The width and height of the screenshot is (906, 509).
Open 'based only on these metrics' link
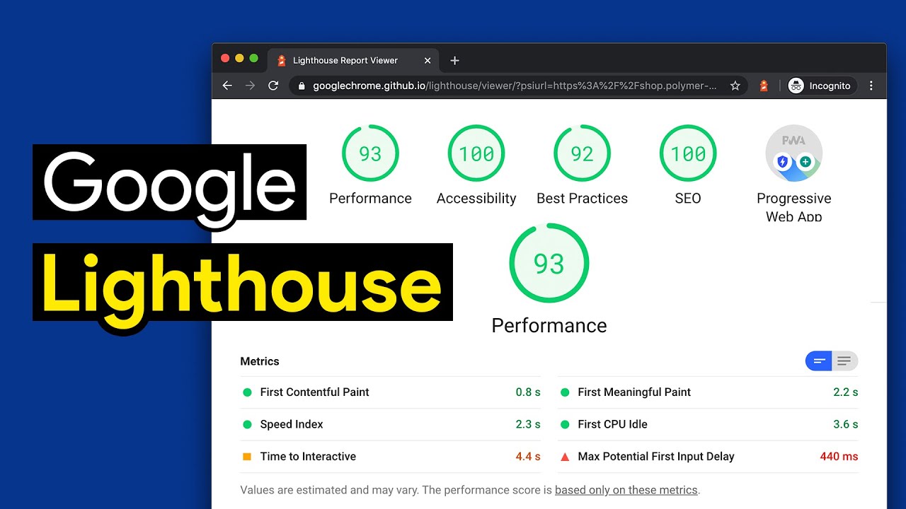(626, 490)
